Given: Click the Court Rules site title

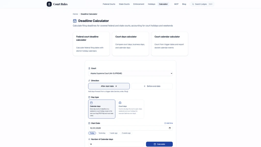Looking at the screenshot, I should (60, 4).
